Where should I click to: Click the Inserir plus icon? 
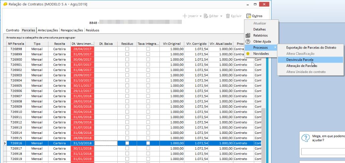click(185, 16)
